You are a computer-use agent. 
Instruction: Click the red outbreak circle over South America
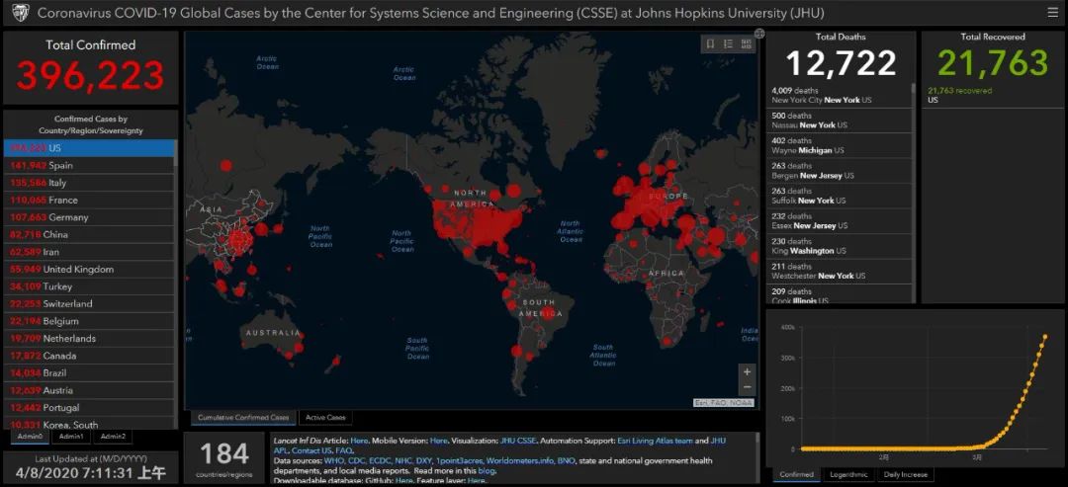547,312
